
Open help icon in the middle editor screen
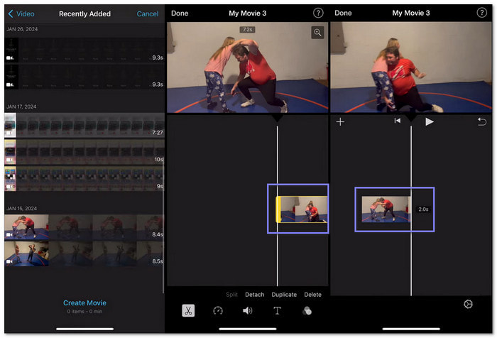click(x=318, y=13)
